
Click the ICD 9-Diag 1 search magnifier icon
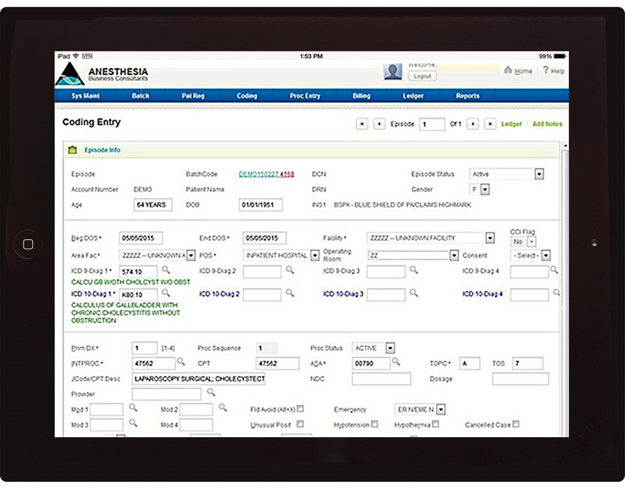point(167,270)
